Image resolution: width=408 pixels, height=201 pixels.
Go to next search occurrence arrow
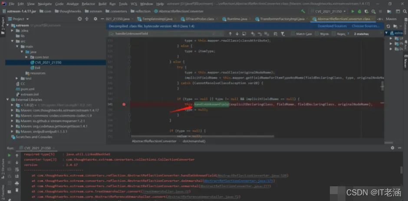pyautogui.click(x=237, y=34)
